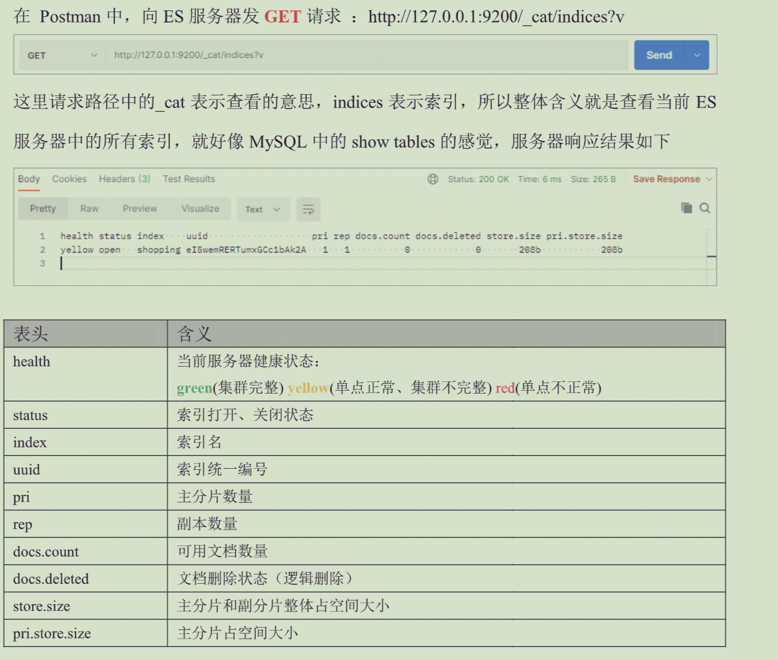778x660 pixels.
Task: Click the Save Response link
Action: click(x=666, y=179)
